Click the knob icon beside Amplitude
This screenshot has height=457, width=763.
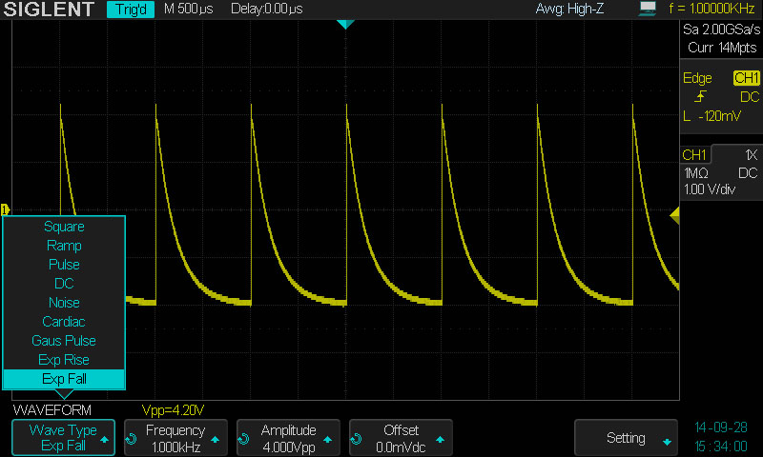pos(245,439)
